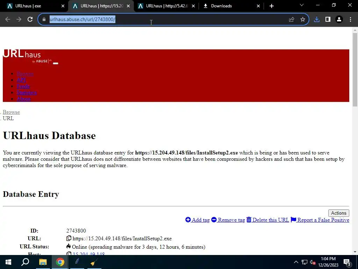Open Windows Start menu
Viewport: 358px width, 269px height.
(8, 262)
